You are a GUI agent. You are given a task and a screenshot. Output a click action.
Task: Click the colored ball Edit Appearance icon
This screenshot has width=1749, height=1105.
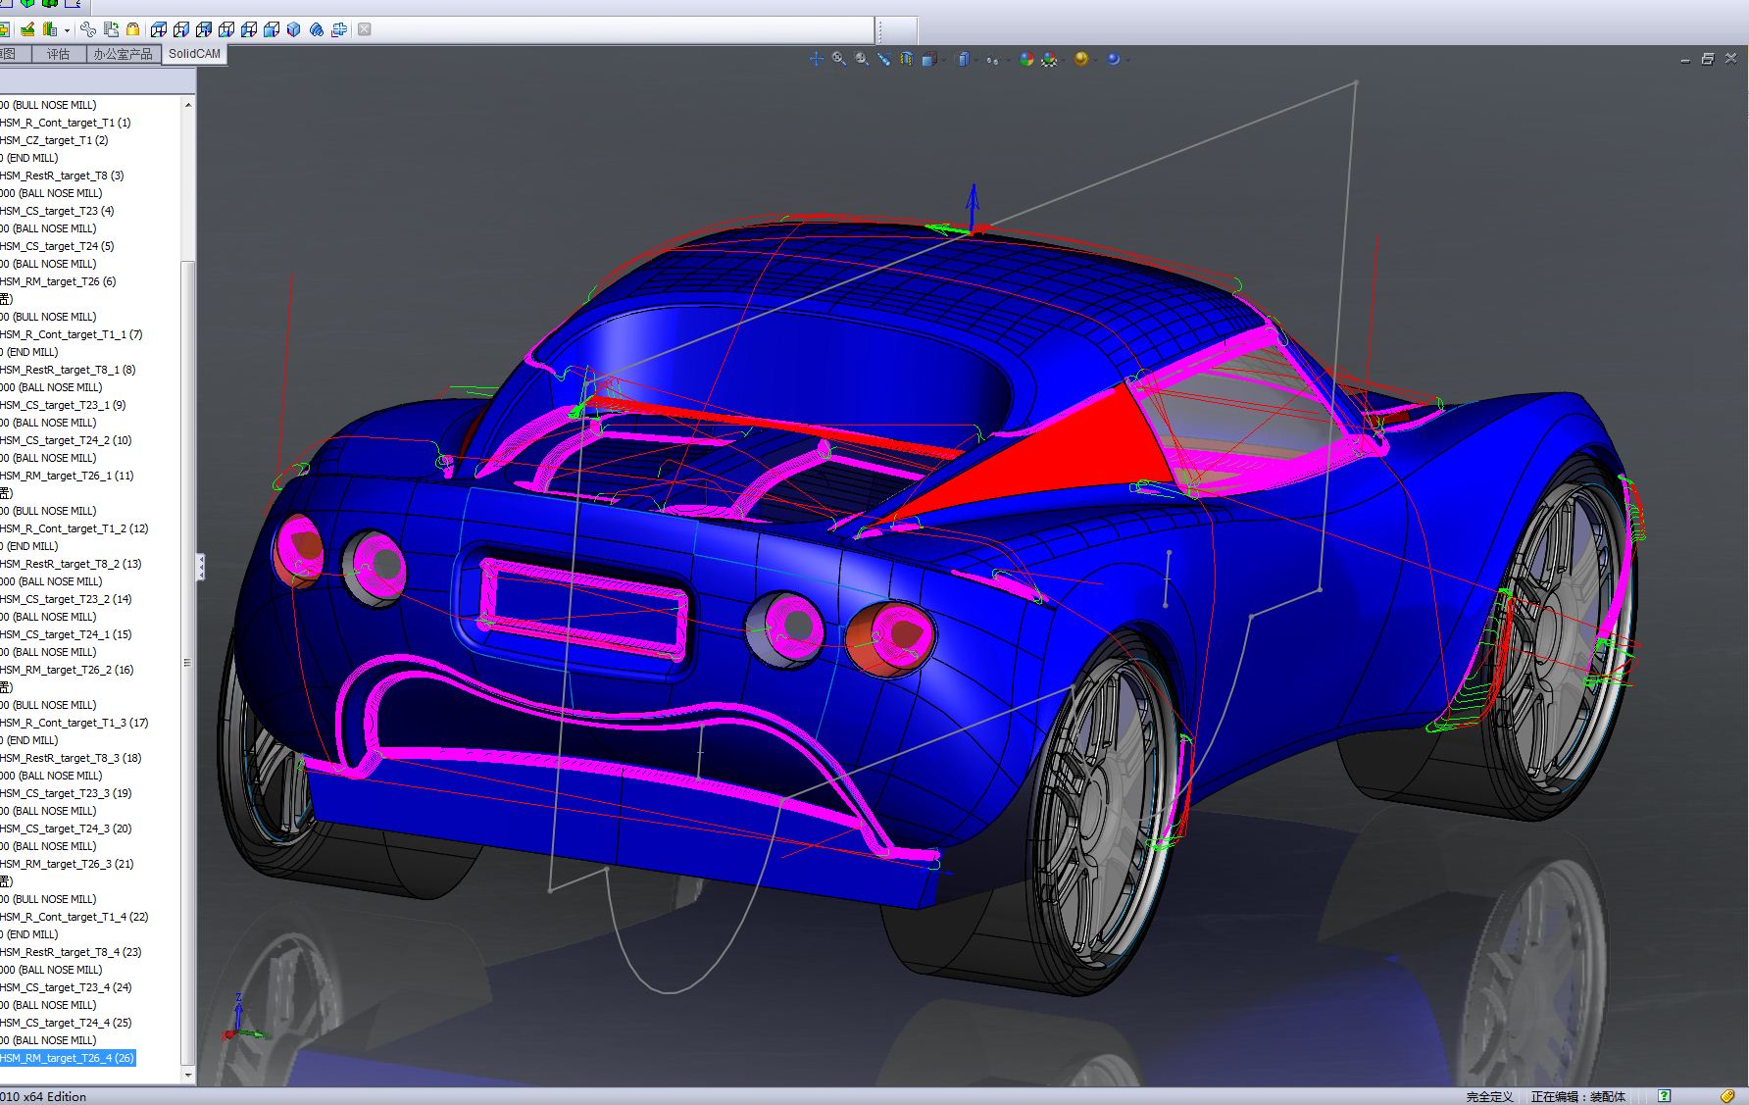(1026, 59)
